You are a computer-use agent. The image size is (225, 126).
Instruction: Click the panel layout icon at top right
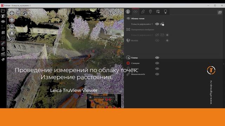pos(220,13)
